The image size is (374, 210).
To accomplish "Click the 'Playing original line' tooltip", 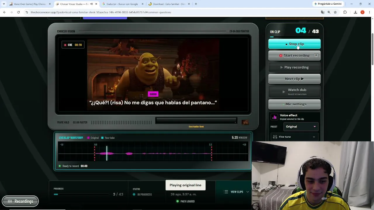I will tap(186, 185).
